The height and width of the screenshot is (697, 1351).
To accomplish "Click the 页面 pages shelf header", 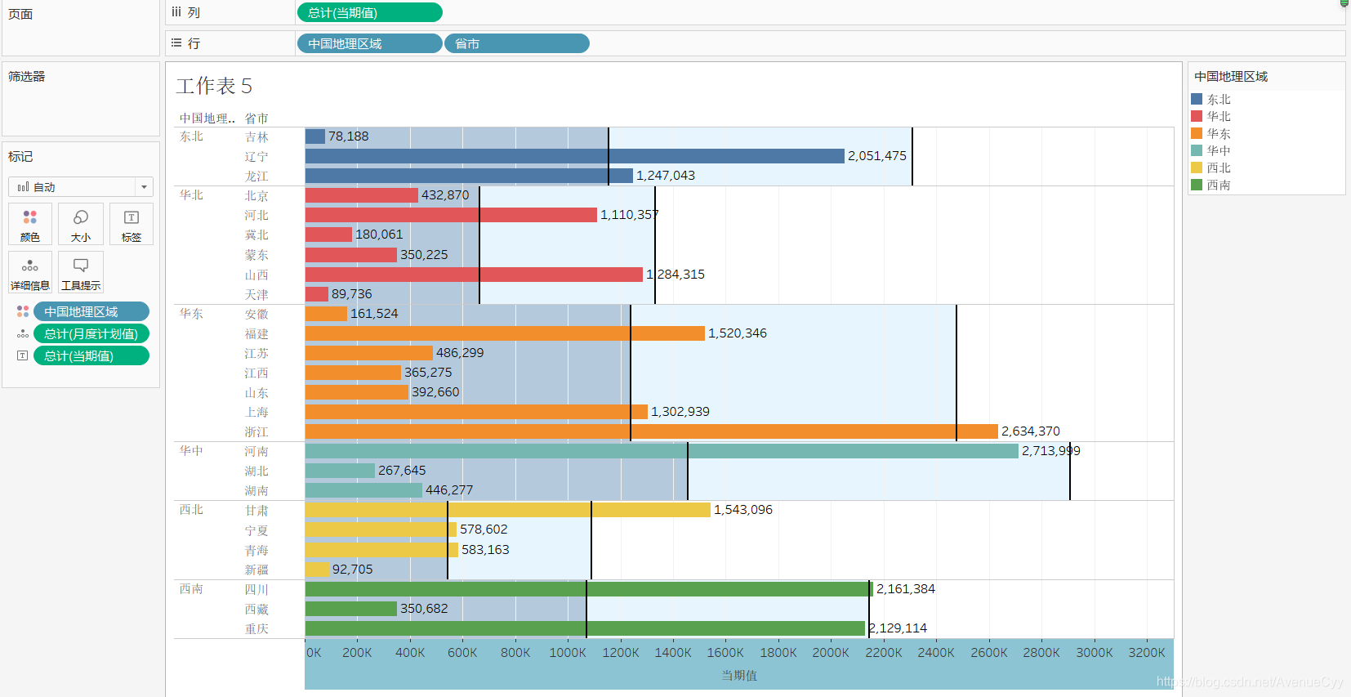I will [20, 14].
